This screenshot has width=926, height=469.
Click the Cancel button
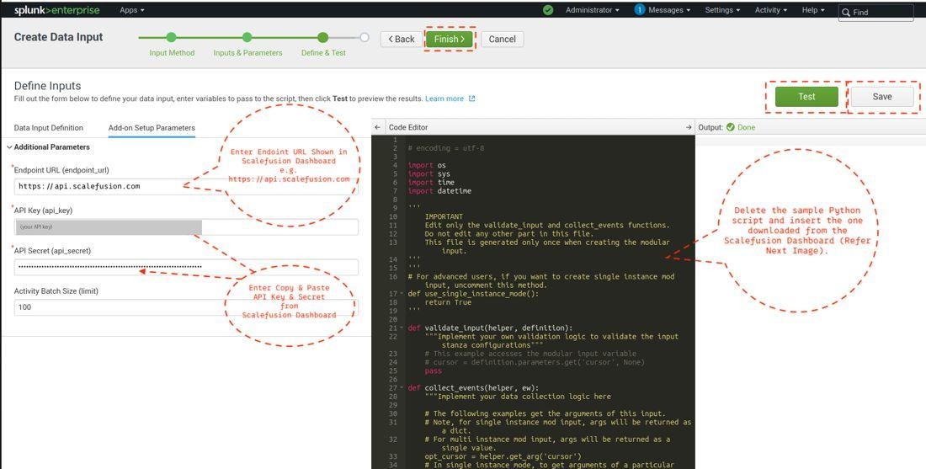(503, 39)
